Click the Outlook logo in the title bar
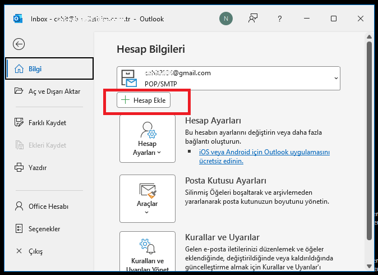Screen dimensions: 378x275 click(18, 19)
